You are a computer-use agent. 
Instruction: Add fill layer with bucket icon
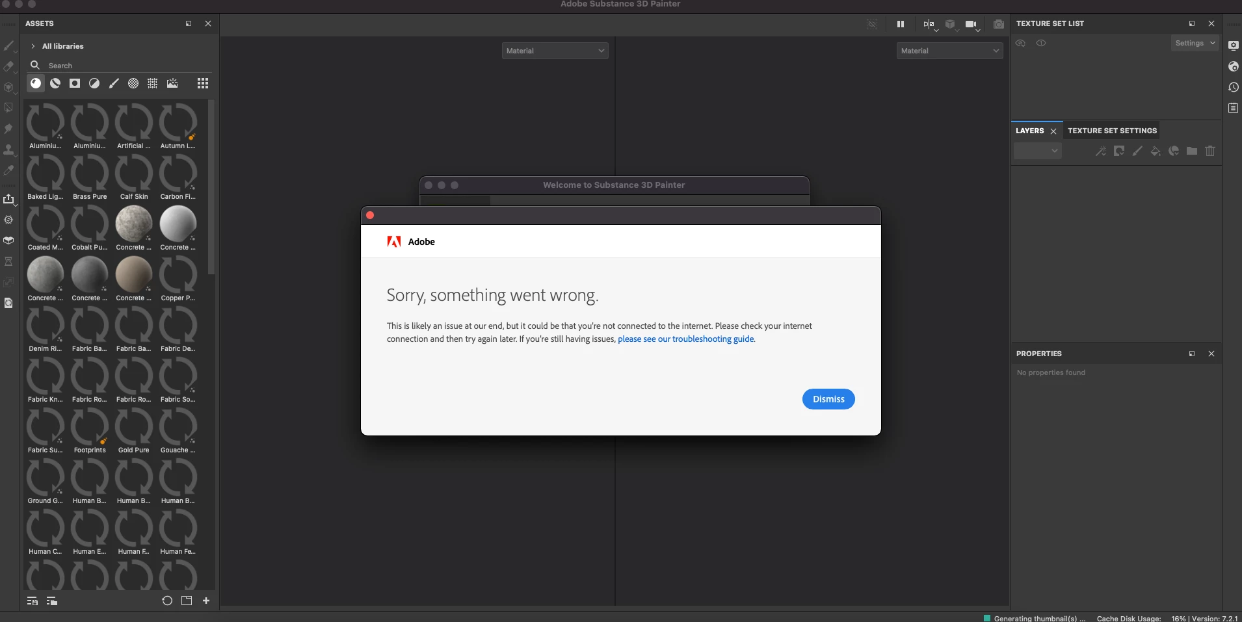(x=1156, y=151)
